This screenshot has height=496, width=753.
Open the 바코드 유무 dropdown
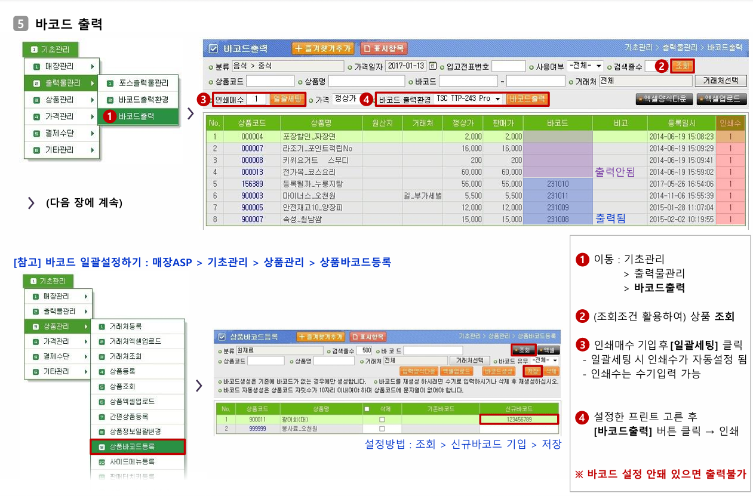click(546, 361)
